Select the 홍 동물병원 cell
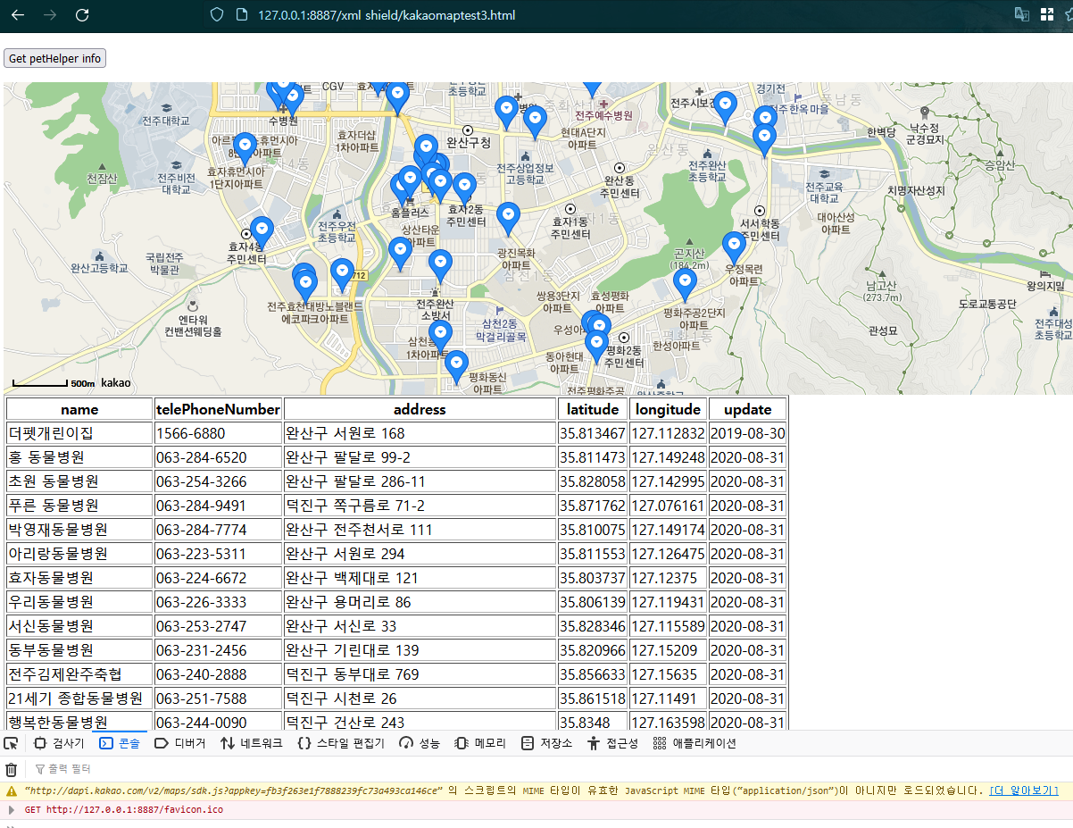 tap(79, 457)
